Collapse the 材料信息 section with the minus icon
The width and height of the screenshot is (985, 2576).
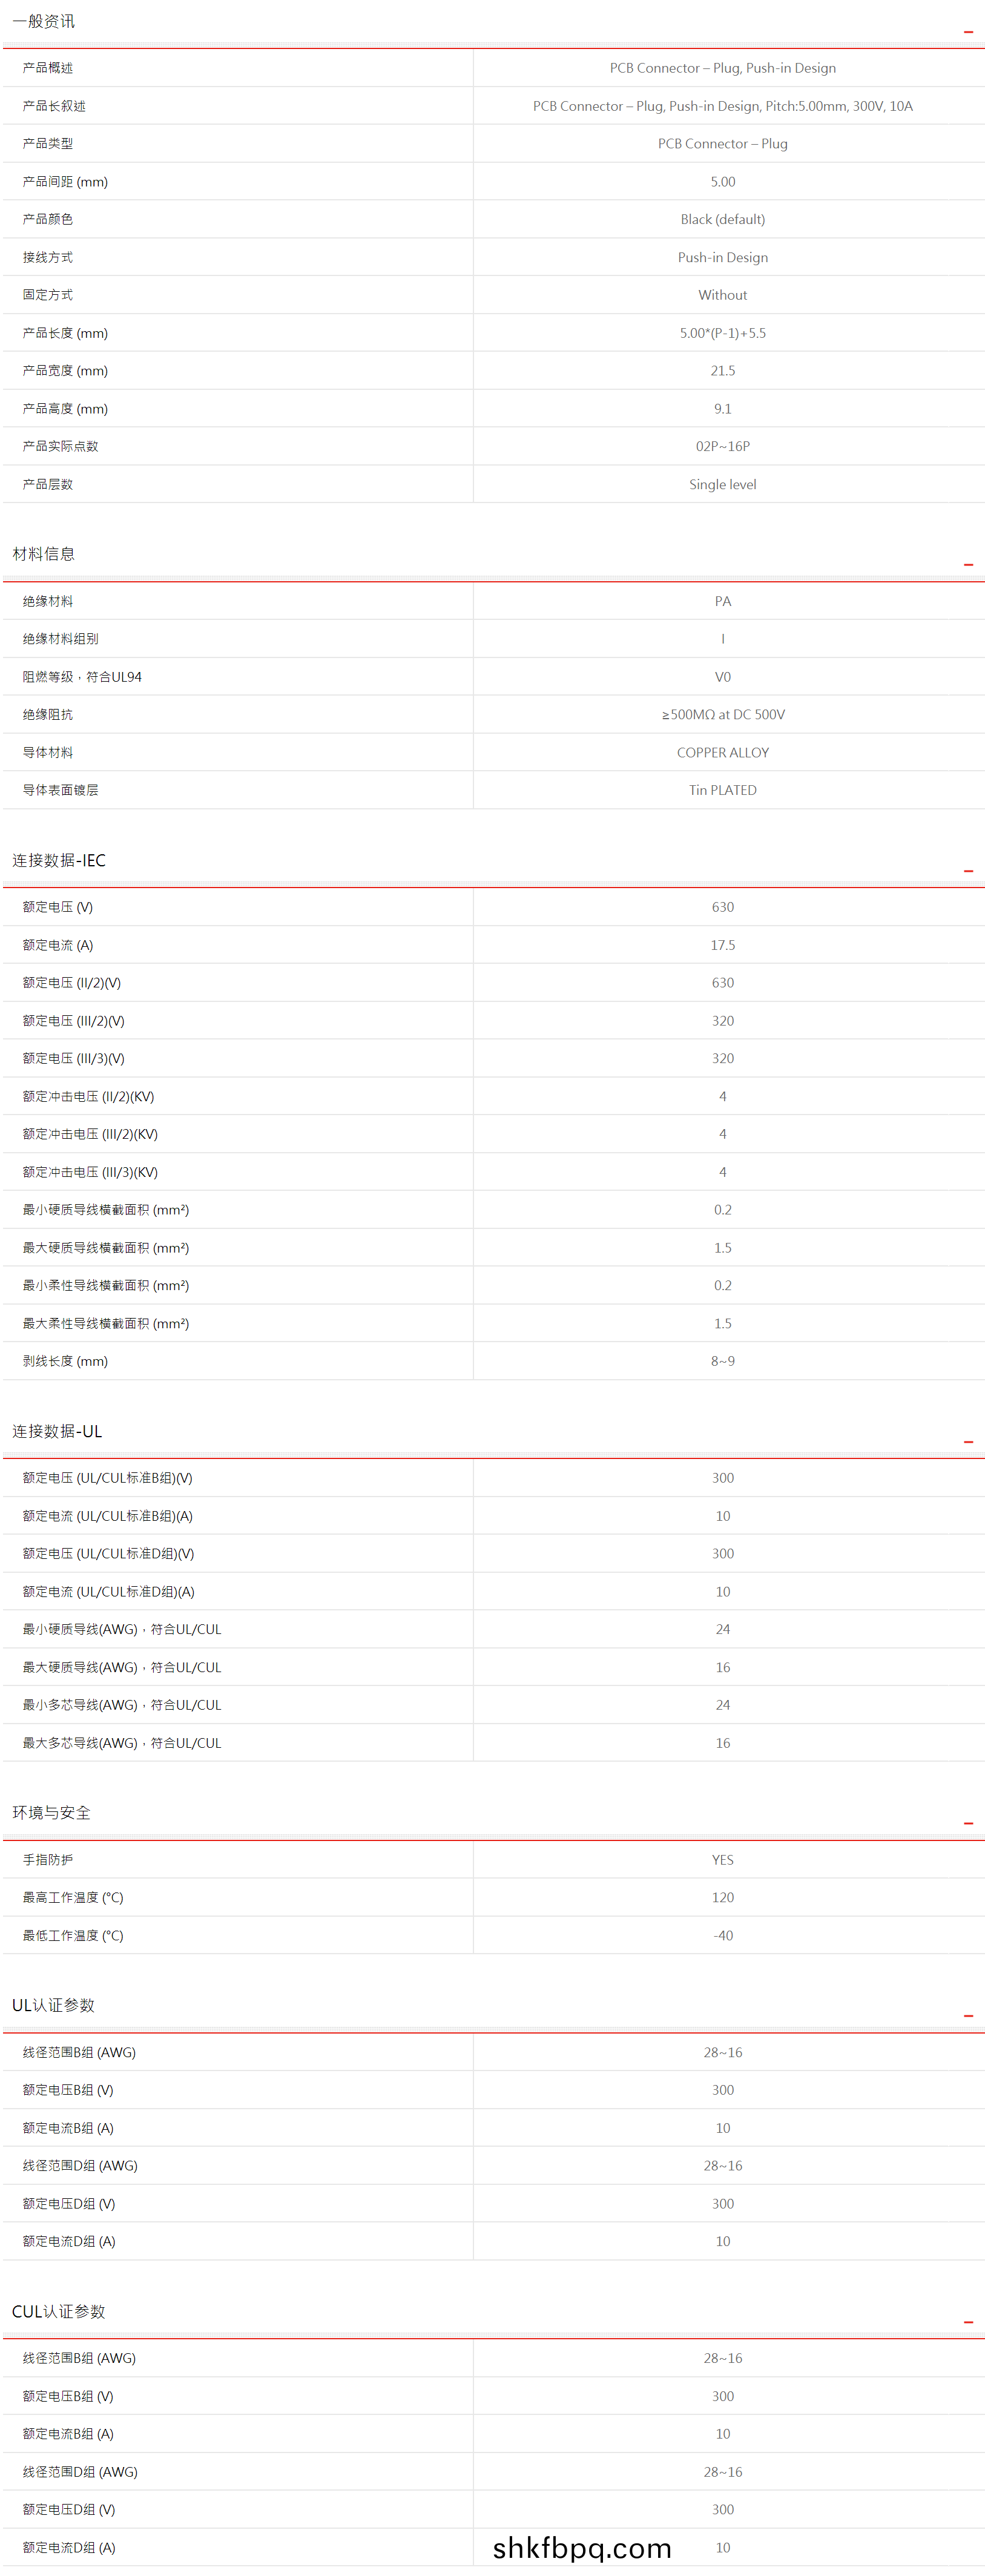point(967,565)
